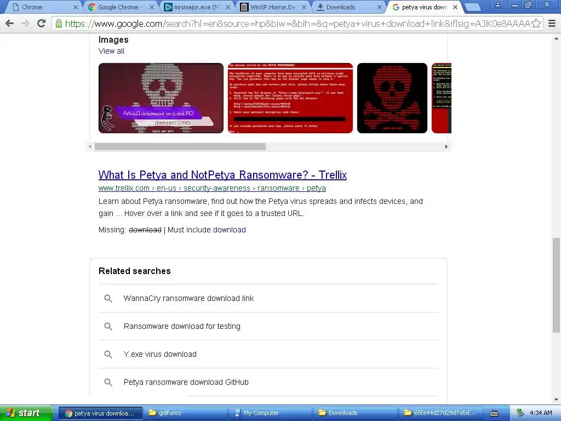Viewport: 561px width, 421px height.
Task: Open 65fe44d27d29d7a5d folder from taskbar
Action: tap(440, 413)
